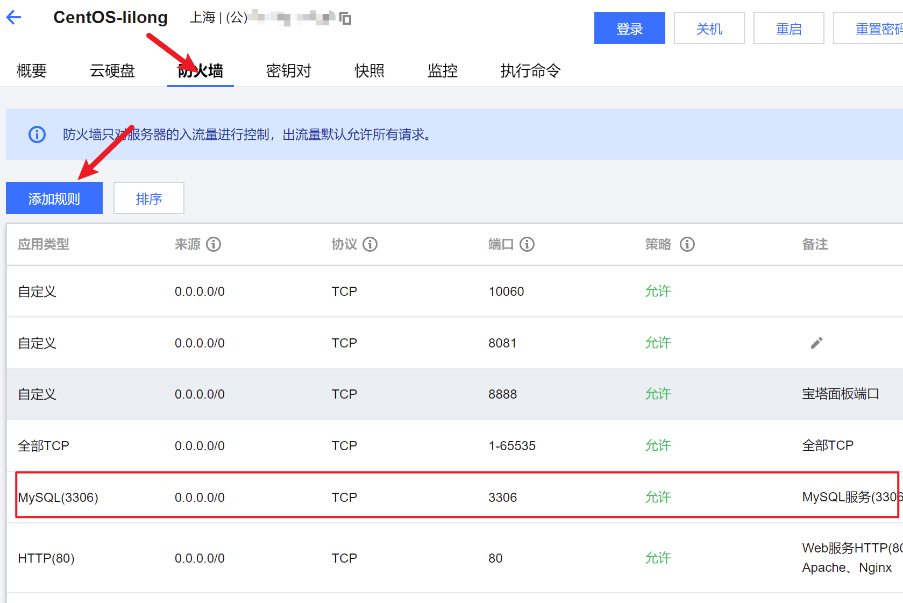The width and height of the screenshot is (903, 603).
Task: Show info tooltip for 协议 column
Action: coord(370,244)
